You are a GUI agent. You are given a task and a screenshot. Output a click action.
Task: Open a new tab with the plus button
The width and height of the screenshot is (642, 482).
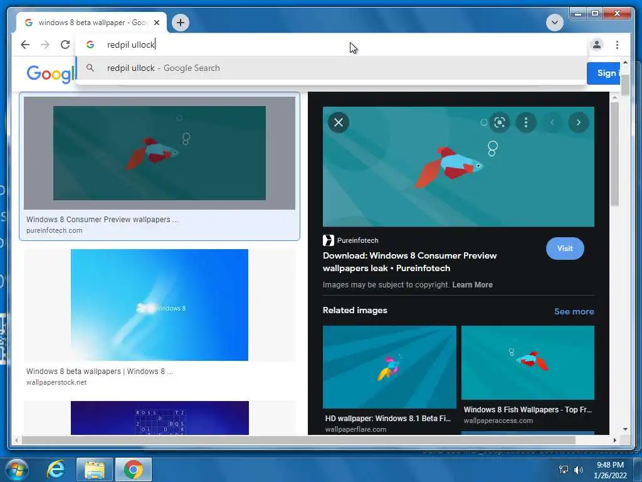[181, 23]
